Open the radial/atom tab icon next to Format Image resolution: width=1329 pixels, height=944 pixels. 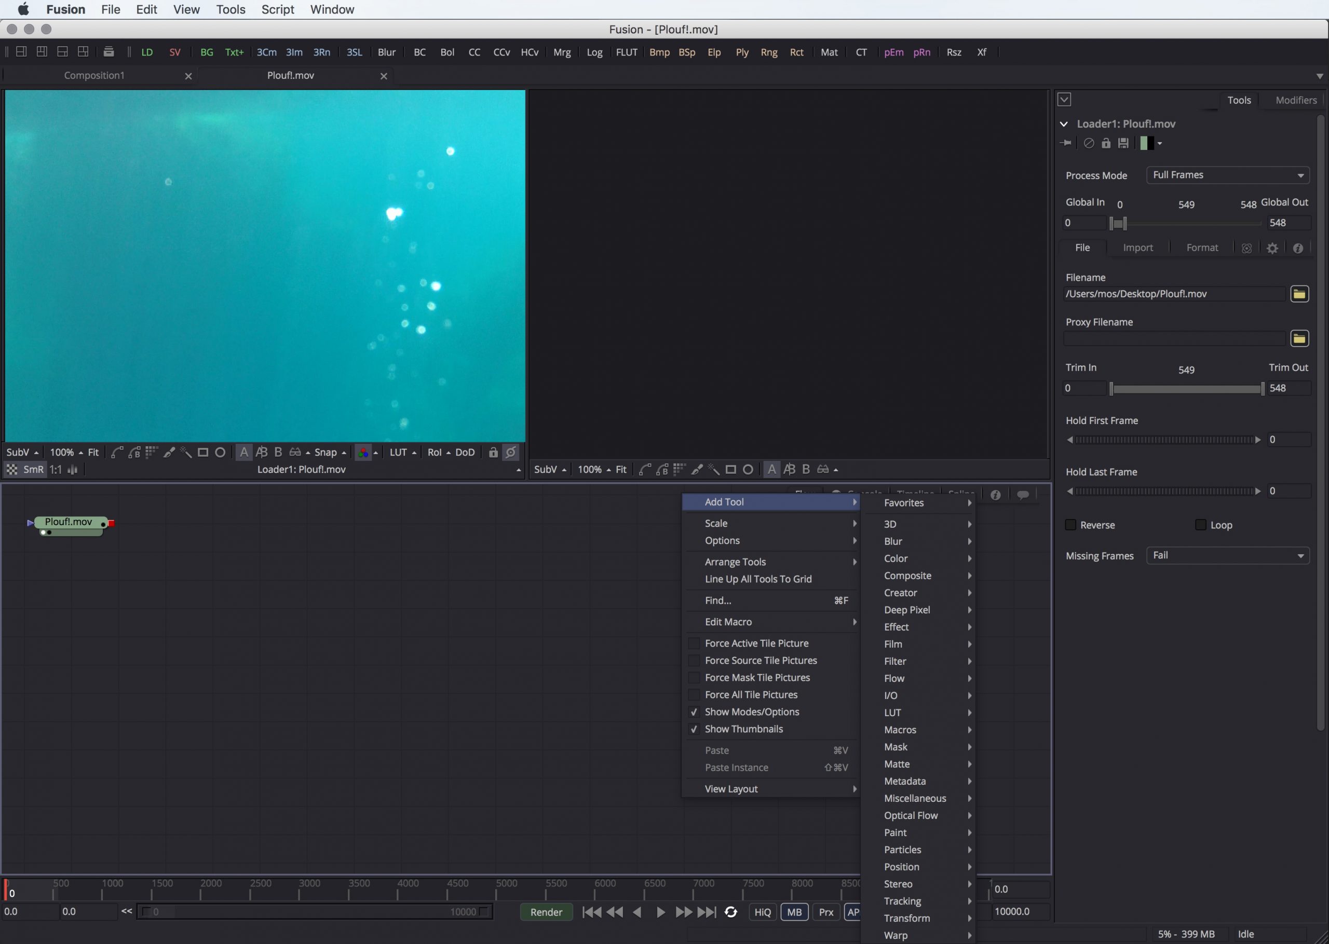(1246, 248)
